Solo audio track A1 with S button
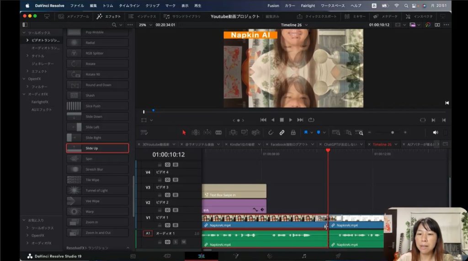The image size is (468, 261). point(175,241)
